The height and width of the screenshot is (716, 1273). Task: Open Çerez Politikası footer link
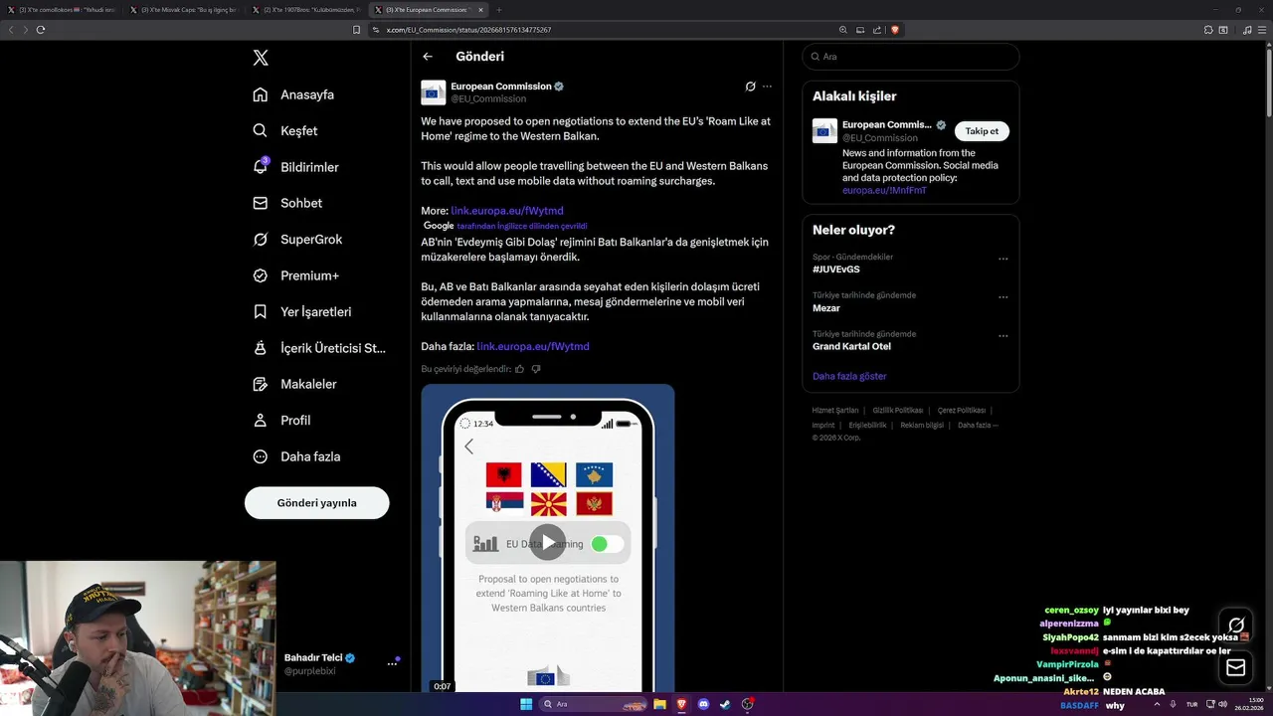tap(962, 411)
